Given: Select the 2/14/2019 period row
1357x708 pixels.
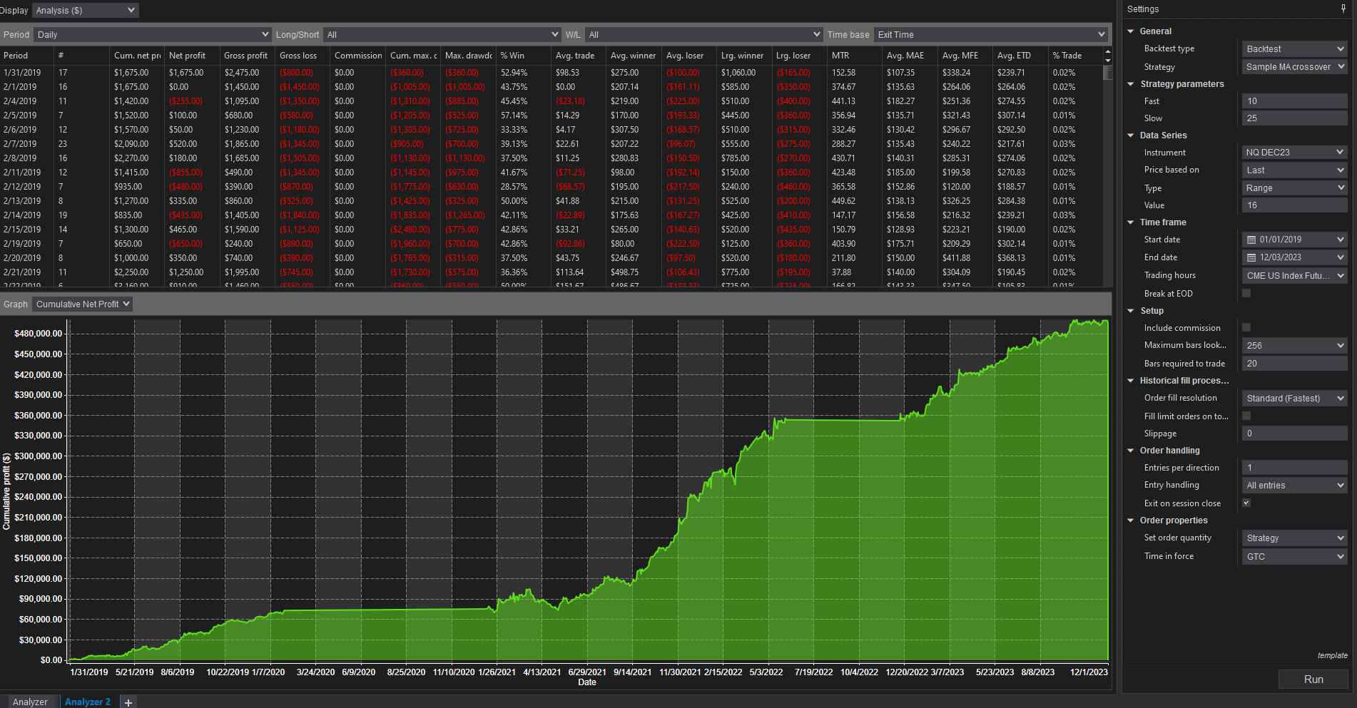Looking at the screenshot, I should [x=552, y=215].
